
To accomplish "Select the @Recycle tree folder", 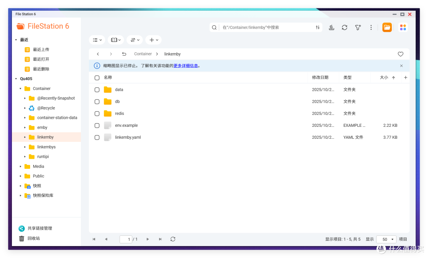I will [x=46, y=108].
